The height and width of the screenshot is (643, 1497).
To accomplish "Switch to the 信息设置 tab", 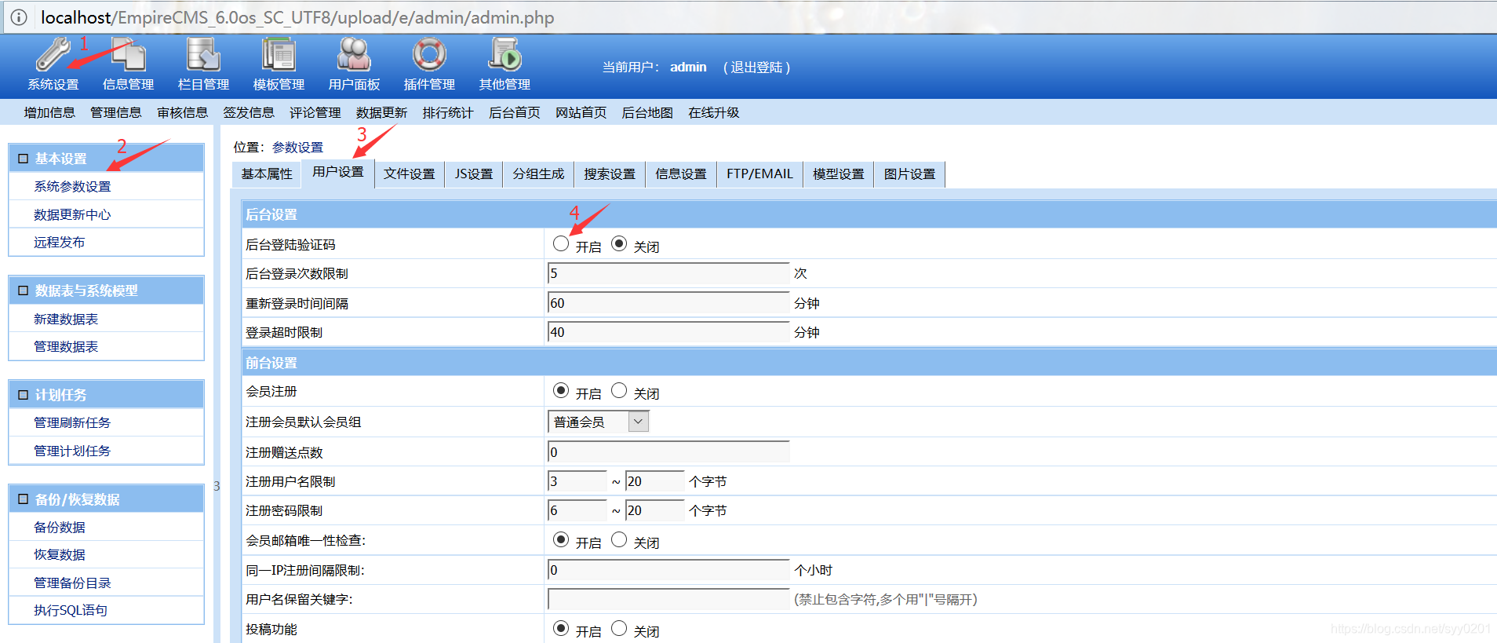I will tap(681, 174).
